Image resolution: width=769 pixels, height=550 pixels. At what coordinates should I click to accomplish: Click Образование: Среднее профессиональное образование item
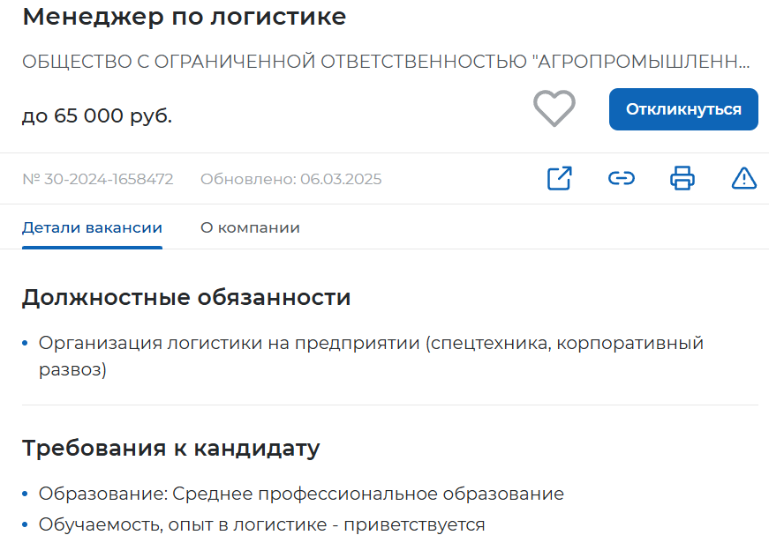pyautogui.click(x=301, y=494)
